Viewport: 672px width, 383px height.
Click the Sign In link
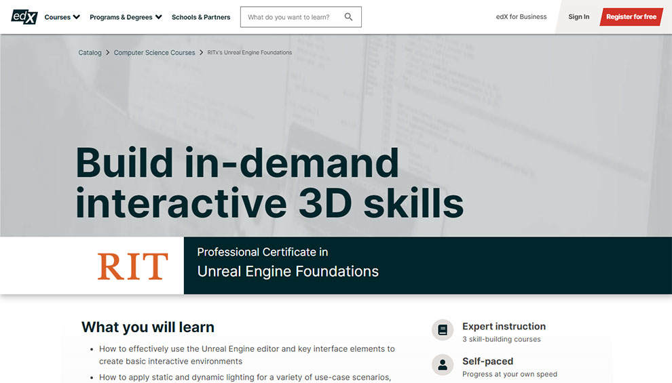[x=578, y=17]
